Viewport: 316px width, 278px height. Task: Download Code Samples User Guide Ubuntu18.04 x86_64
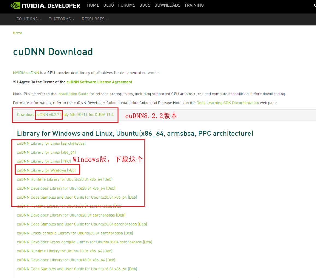pos(77,269)
